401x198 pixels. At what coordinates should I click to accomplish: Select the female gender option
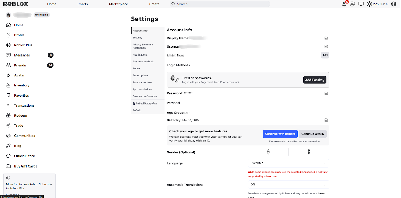309,152
